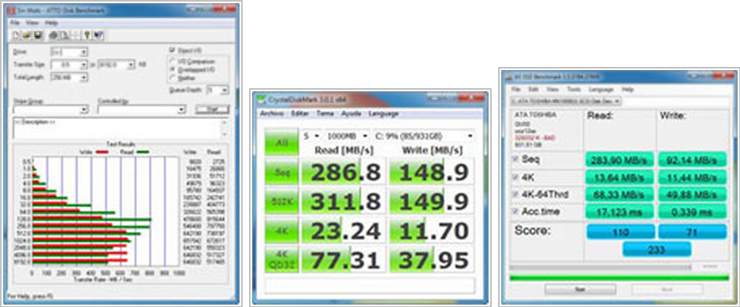
Task: Toggle the Acc.time checkbox in AS SSD
Action: tap(515, 211)
